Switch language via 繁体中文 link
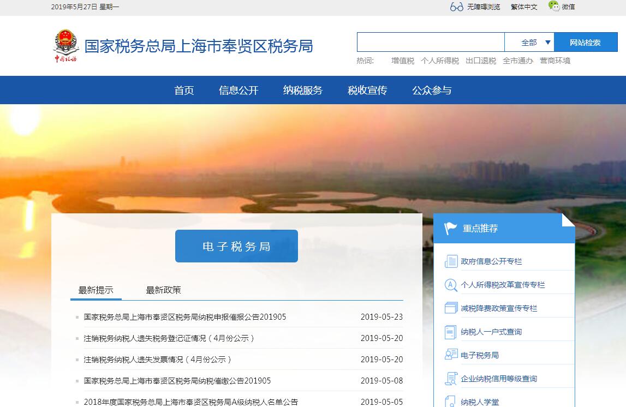 click(524, 7)
